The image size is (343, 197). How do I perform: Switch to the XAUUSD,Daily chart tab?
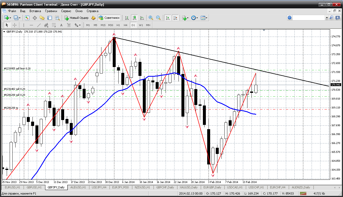(188, 187)
